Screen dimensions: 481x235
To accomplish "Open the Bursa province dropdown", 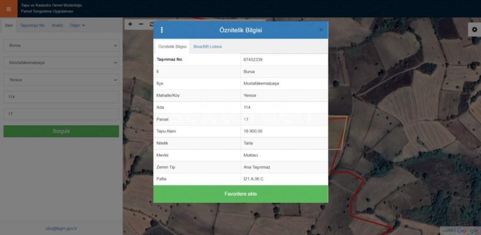I will coord(61,45).
